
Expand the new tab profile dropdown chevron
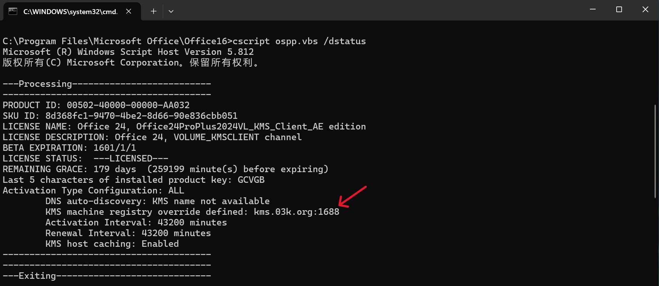(171, 11)
